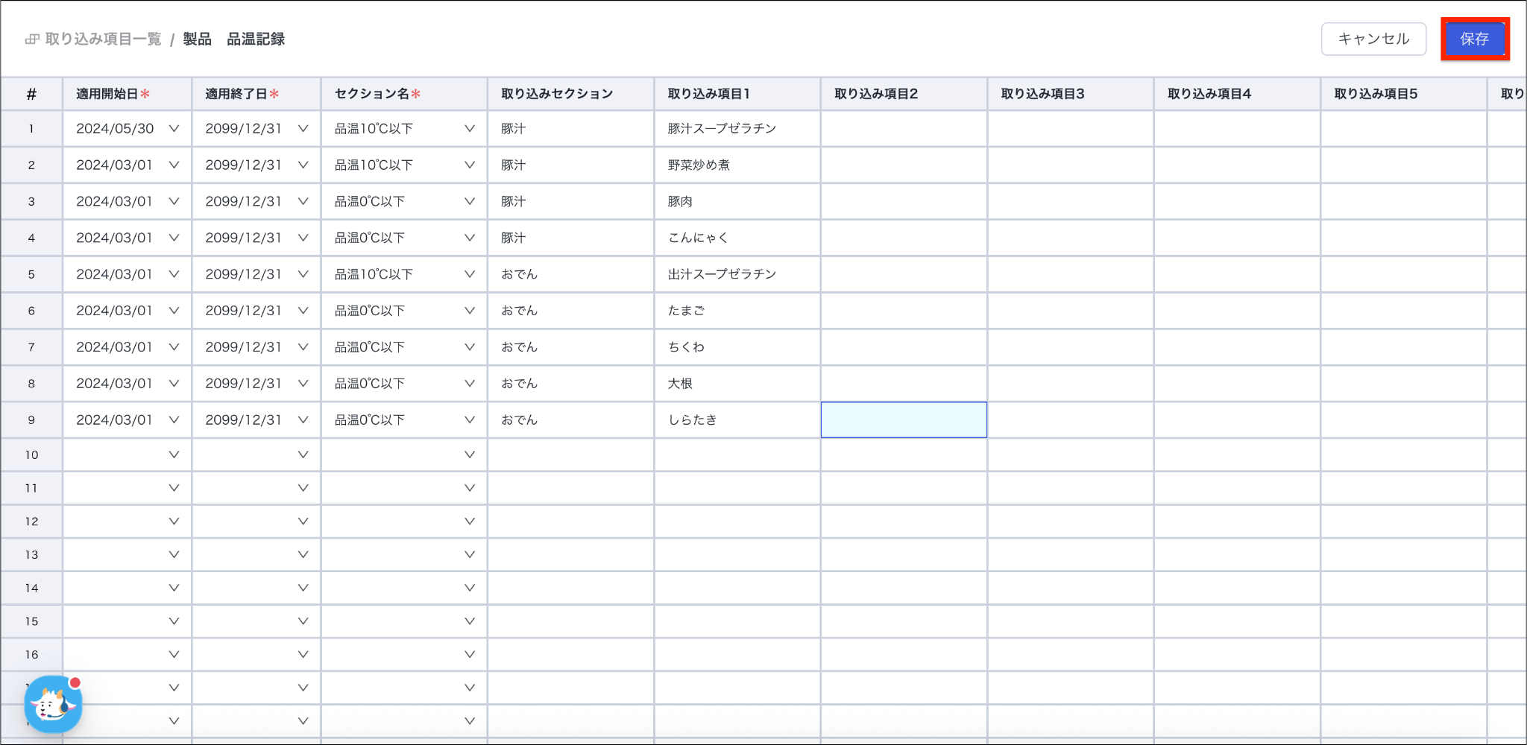Click おでん section cell in row 5
This screenshot has width=1527, height=745.
[x=571, y=274]
